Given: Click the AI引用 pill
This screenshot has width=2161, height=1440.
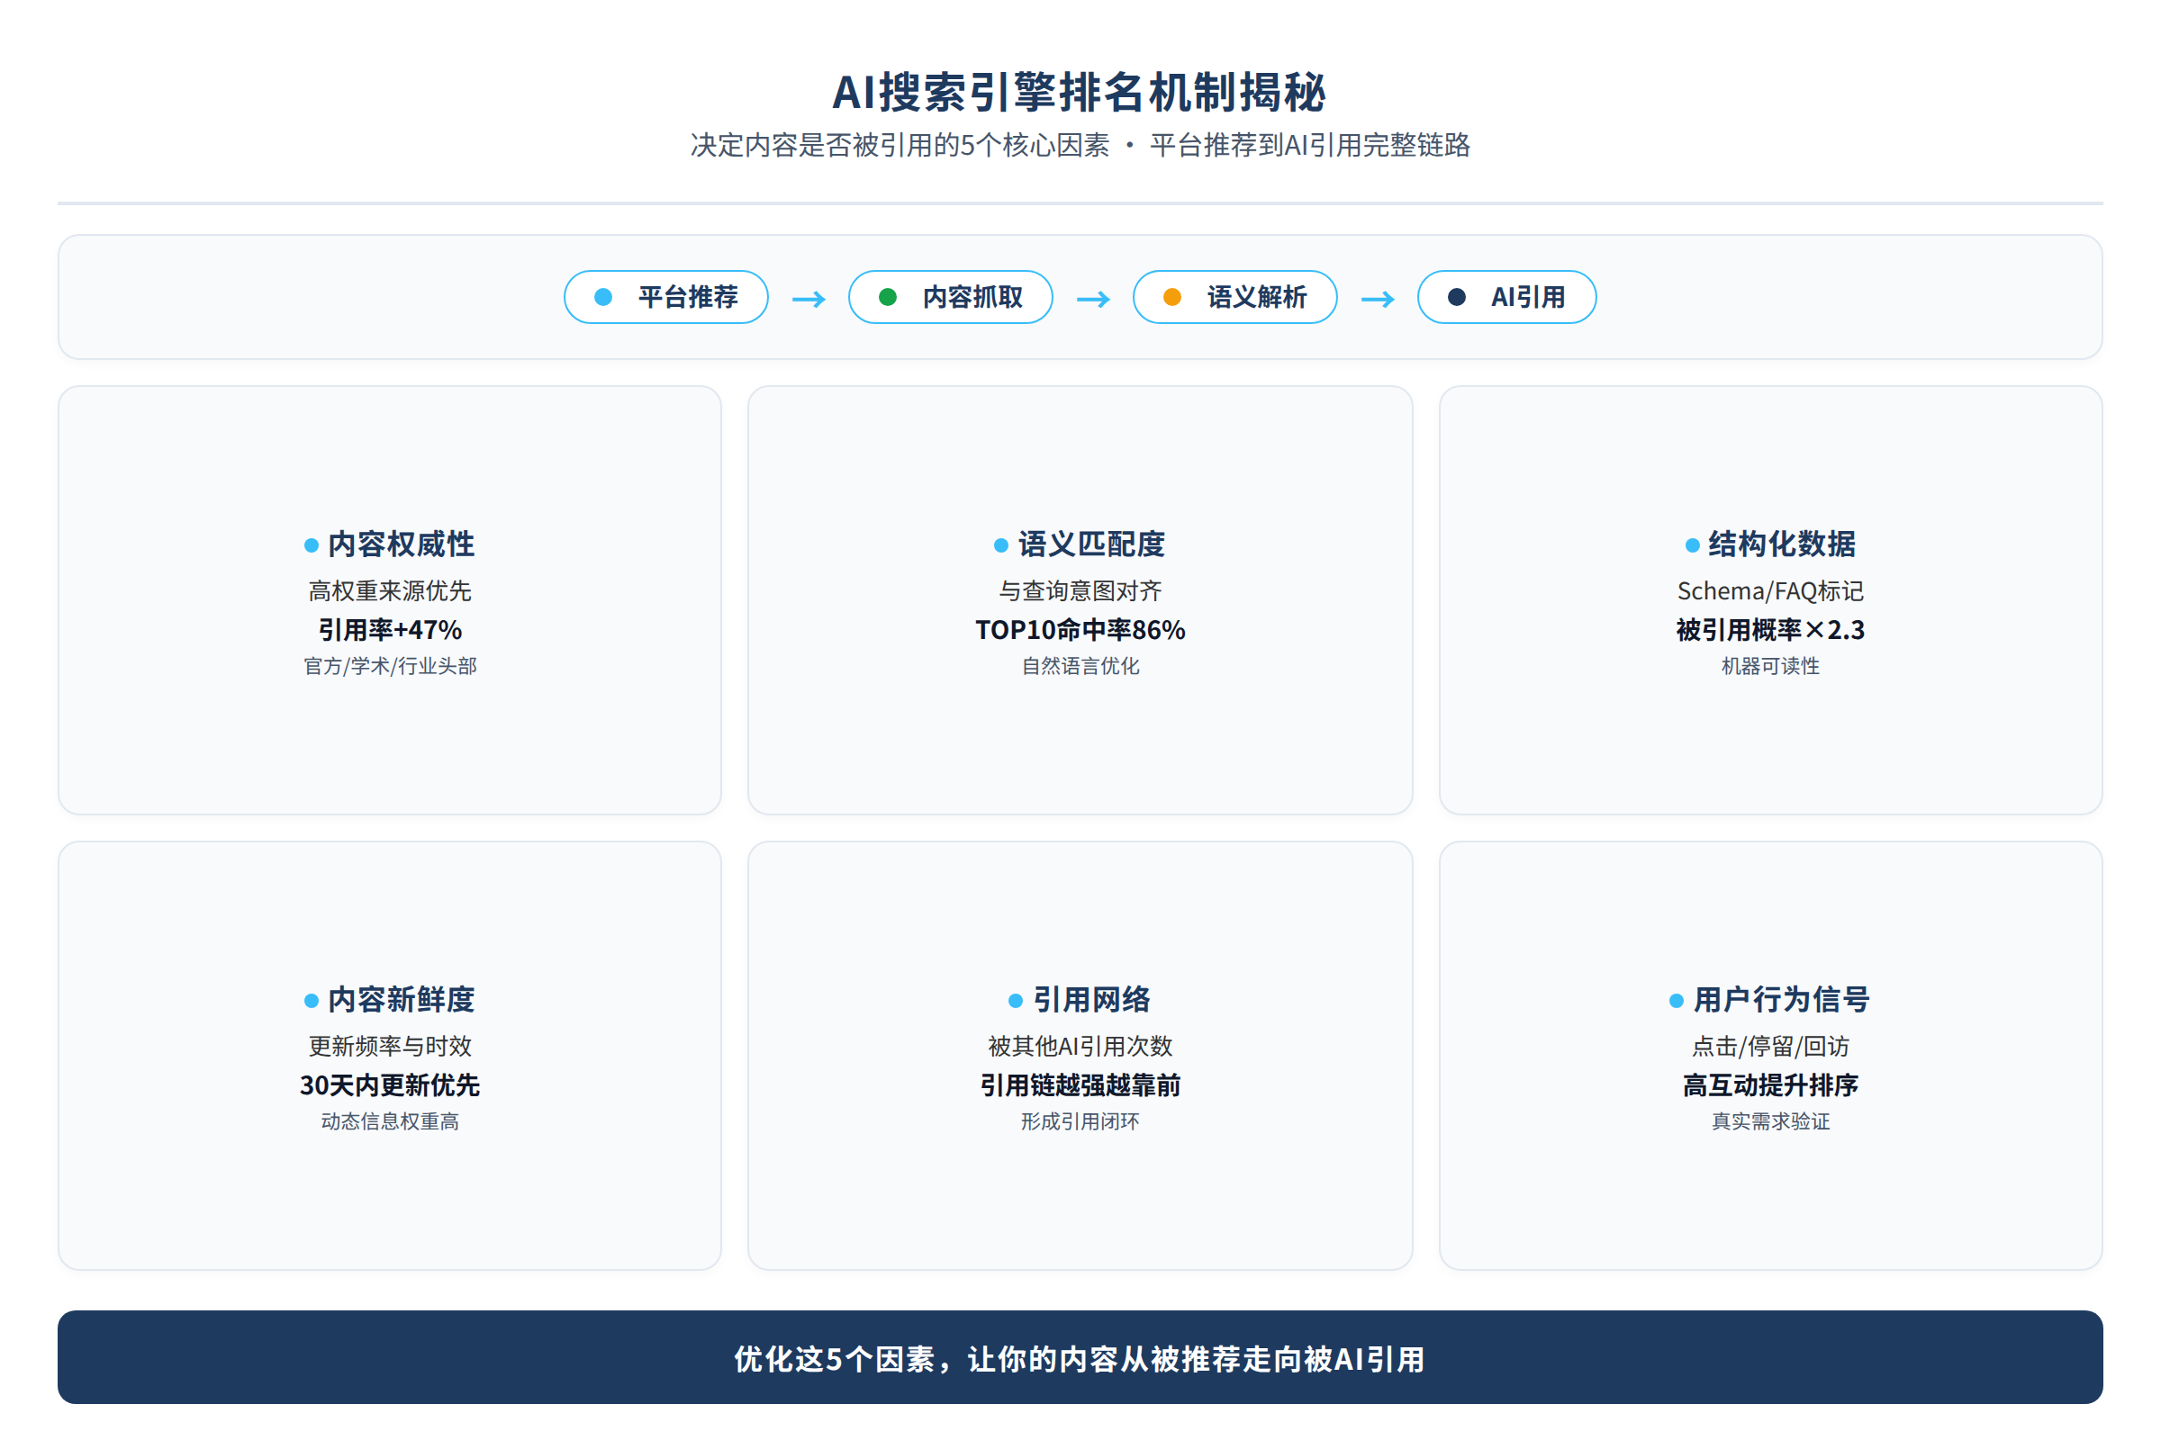Looking at the screenshot, I should pyautogui.click(x=1506, y=297).
